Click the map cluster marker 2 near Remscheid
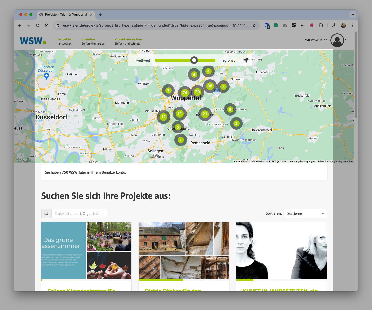 [x=181, y=140]
